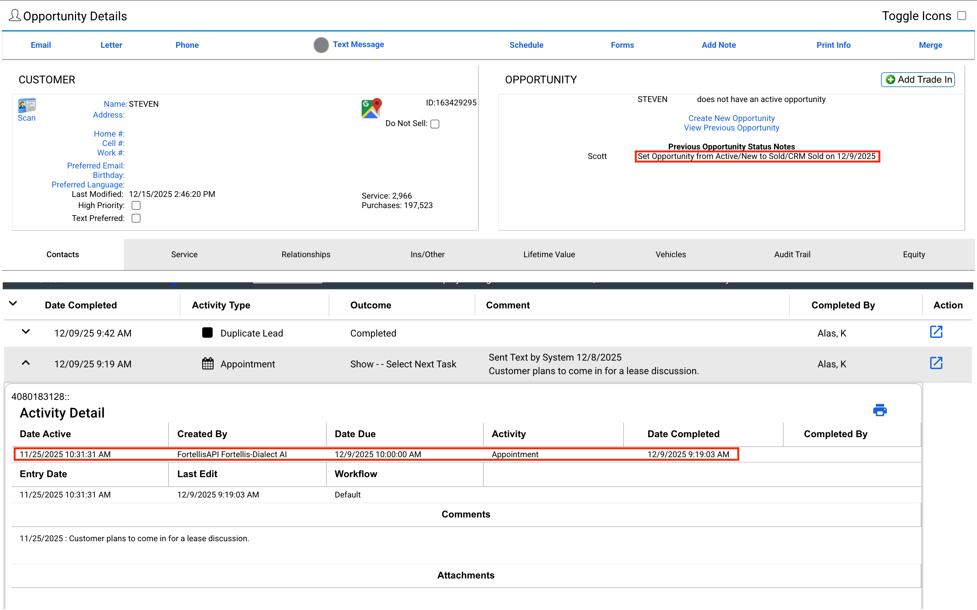977x610 pixels.
Task: Click the header chevron beside Date Completed
Action: 13,303
